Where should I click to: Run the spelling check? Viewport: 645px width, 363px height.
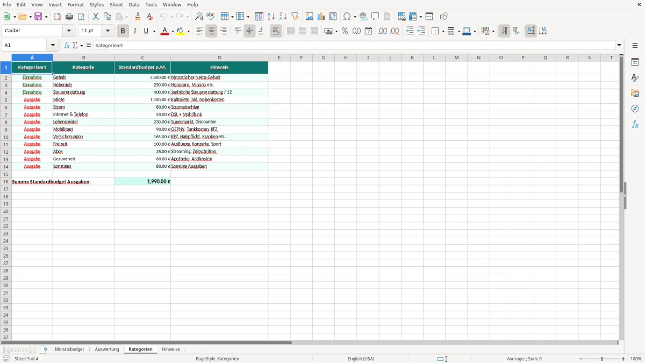tap(211, 17)
